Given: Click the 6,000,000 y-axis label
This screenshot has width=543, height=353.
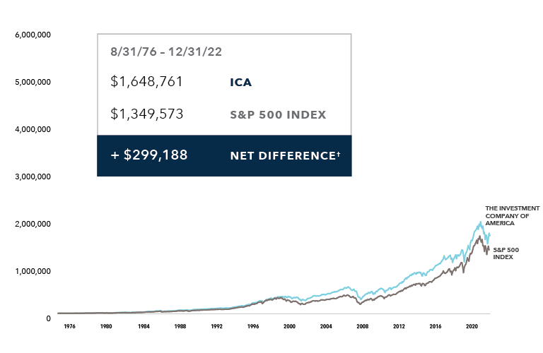Looking at the screenshot, I should click(x=33, y=35).
